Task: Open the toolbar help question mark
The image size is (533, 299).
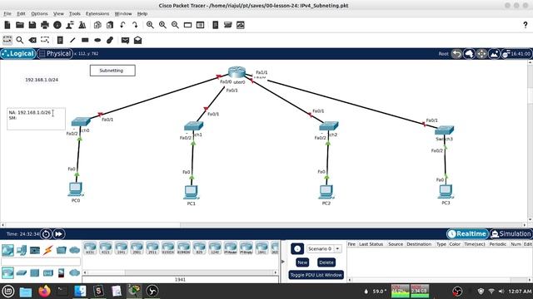Action: [x=526, y=25]
